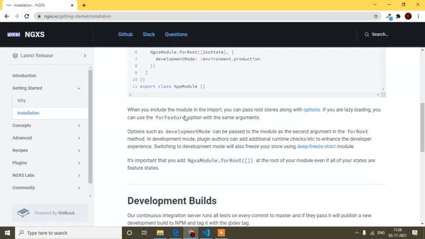Switch to Chrome on taskbar
Image resolution: width=425 pixels, height=239 pixels.
click(191, 233)
